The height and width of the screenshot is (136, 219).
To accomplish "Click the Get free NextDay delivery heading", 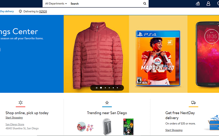I will click(x=180, y=115).
